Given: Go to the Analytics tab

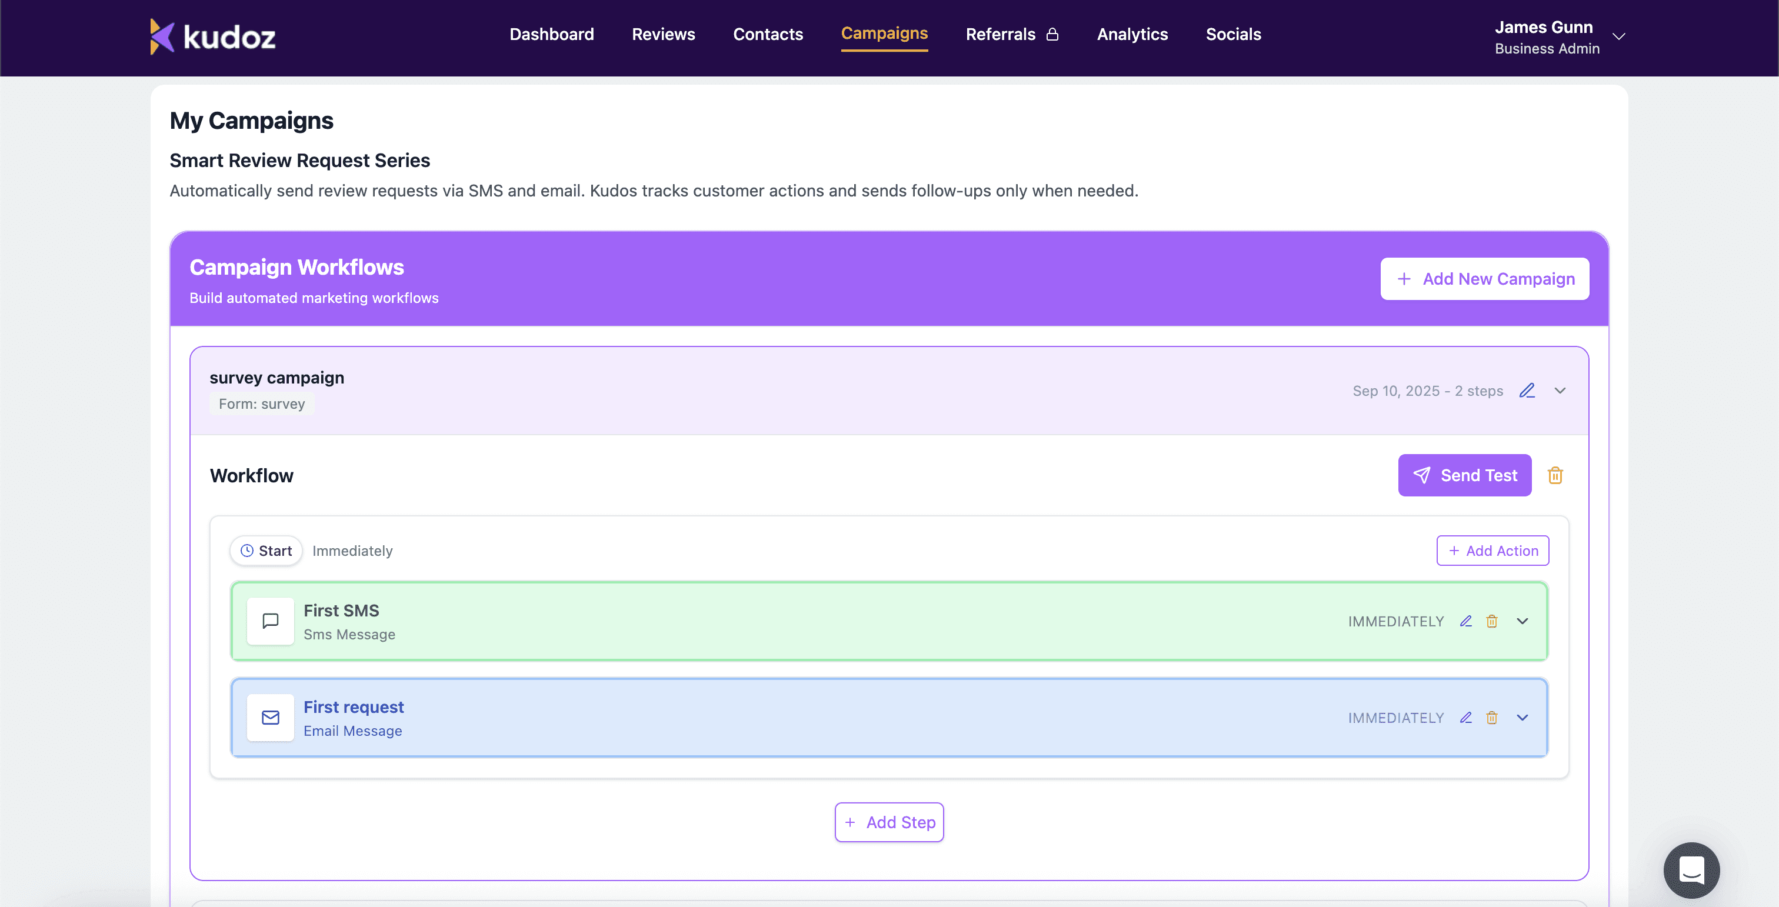Looking at the screenshot, I should pos(1132,34).
